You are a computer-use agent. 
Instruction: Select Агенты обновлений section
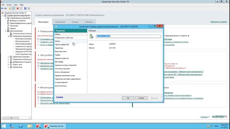tap(71, 72)
